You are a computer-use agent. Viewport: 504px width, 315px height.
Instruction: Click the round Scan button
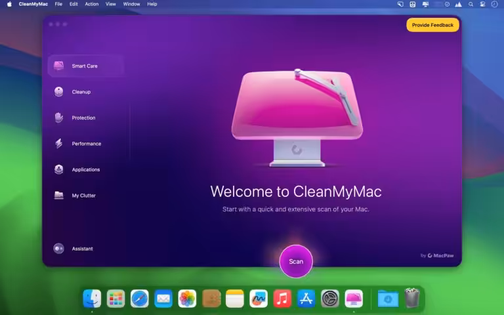(296, 261)
